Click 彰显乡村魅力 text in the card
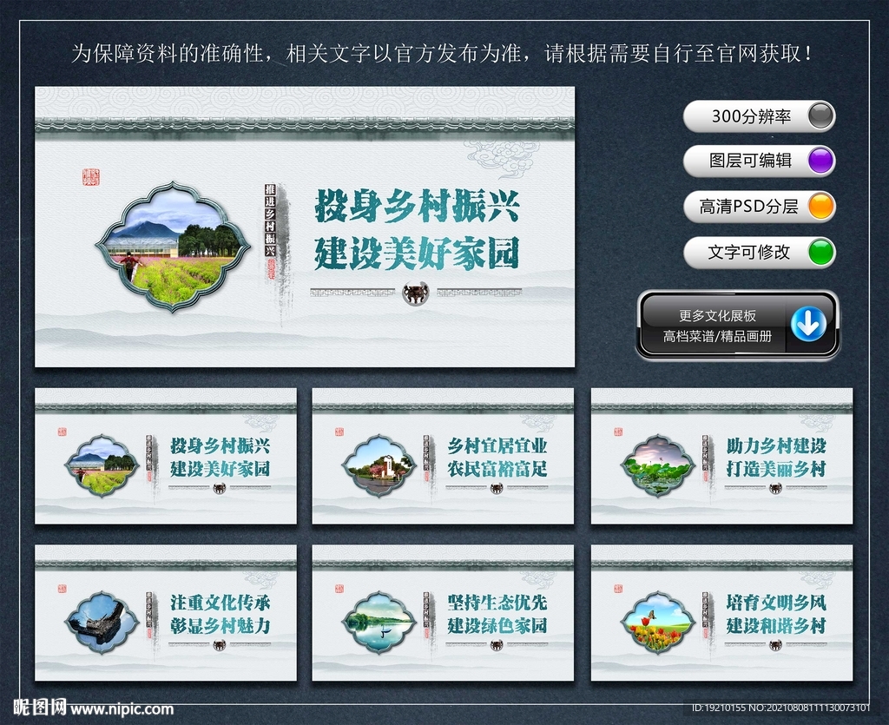 (x=220, y=626)
